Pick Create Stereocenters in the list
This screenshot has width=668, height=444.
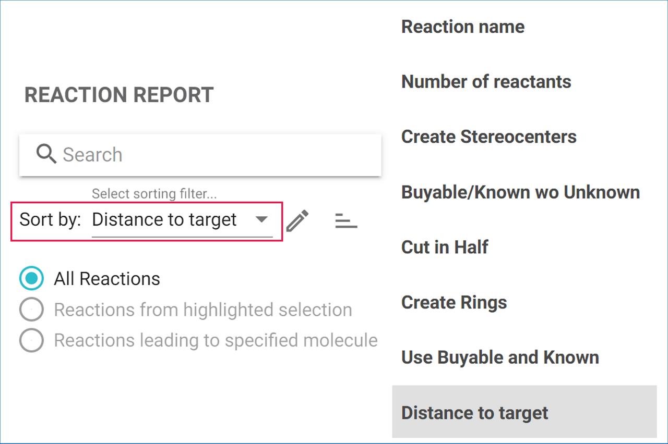click(488, 137)
